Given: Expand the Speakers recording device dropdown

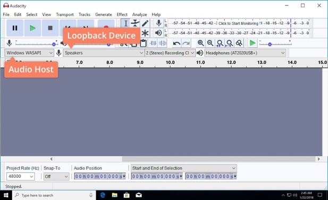Looking at the screenshot, I should click(x=104, y=53).
